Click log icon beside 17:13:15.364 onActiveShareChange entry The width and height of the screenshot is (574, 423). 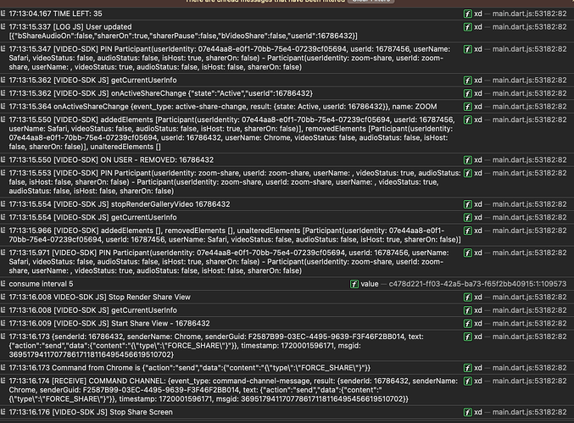point(3,107)
